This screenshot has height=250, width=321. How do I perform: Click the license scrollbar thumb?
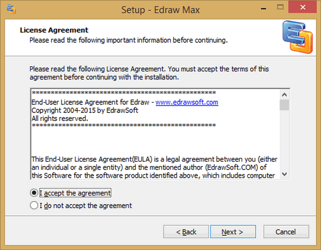pos(285,104)
